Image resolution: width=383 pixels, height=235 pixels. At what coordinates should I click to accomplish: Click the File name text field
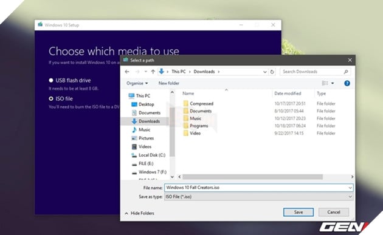pyautogui.click(x=258, y=188)
